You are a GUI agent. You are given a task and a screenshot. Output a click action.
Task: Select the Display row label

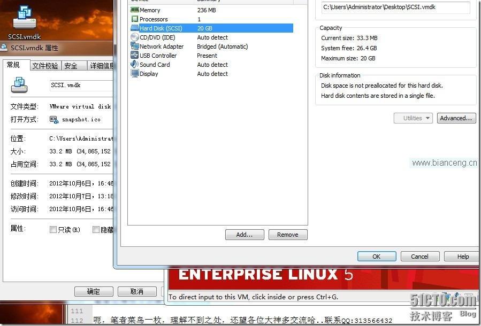click(x=149, y=74)
